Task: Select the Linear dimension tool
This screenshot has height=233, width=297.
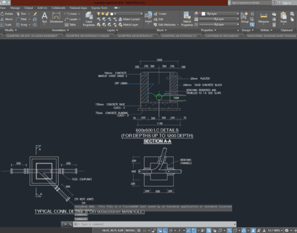Action: [71, 14]
